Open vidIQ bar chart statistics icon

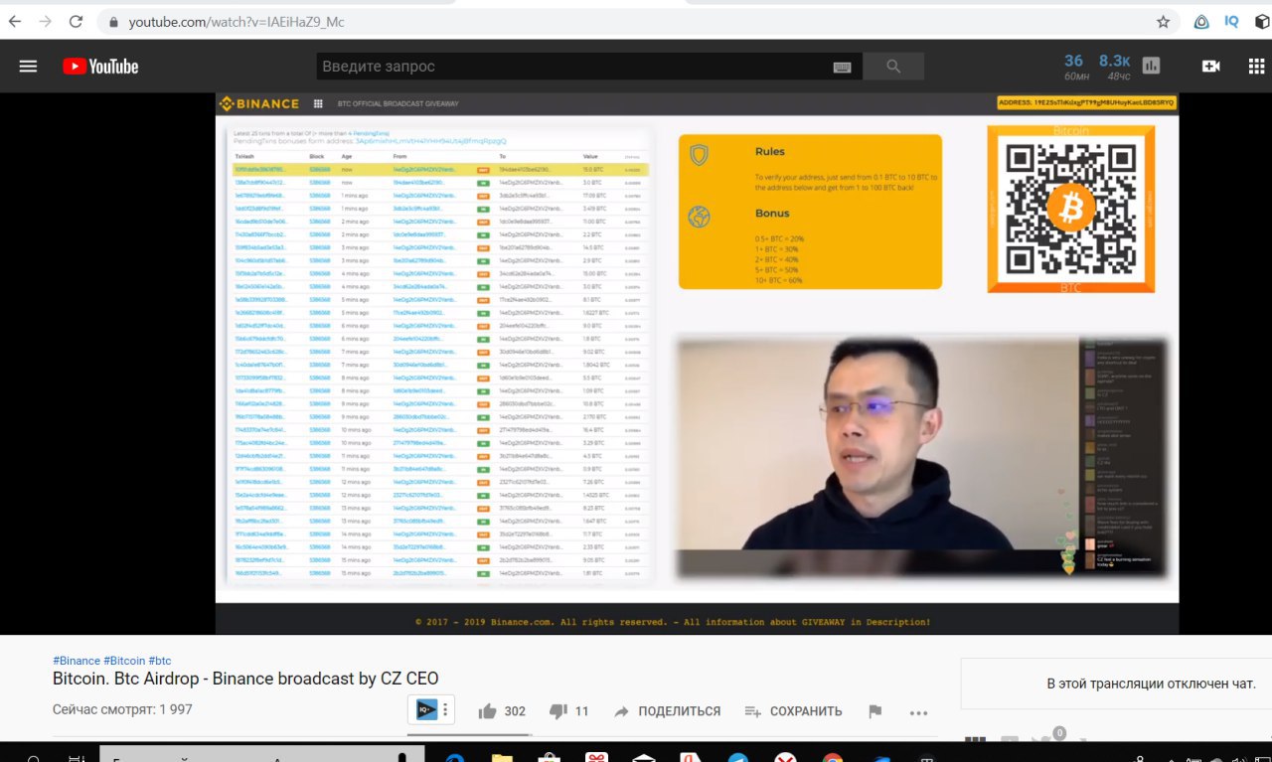[1152, 66]
